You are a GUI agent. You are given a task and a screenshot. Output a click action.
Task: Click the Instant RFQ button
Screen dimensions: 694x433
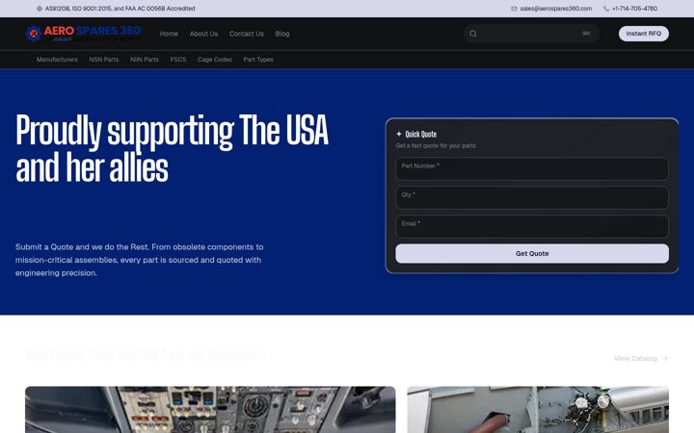(x=644, y=34)
